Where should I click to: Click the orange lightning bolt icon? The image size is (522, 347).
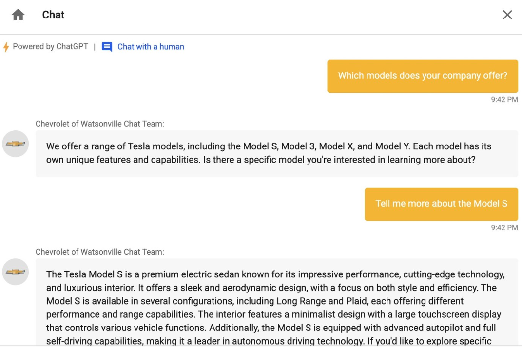point(6,47)
